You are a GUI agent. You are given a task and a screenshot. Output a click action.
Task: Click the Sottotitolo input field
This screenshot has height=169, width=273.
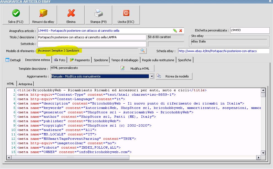pos(92,44)
